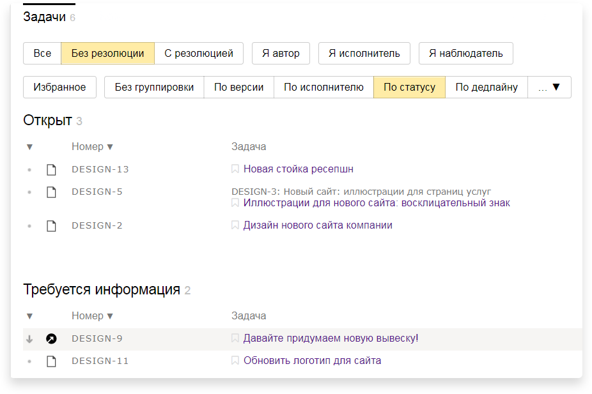
Task: Click 'Задача' header in 'Требуется информация' table
Action: pyautogui.click(x=249, y=315)
